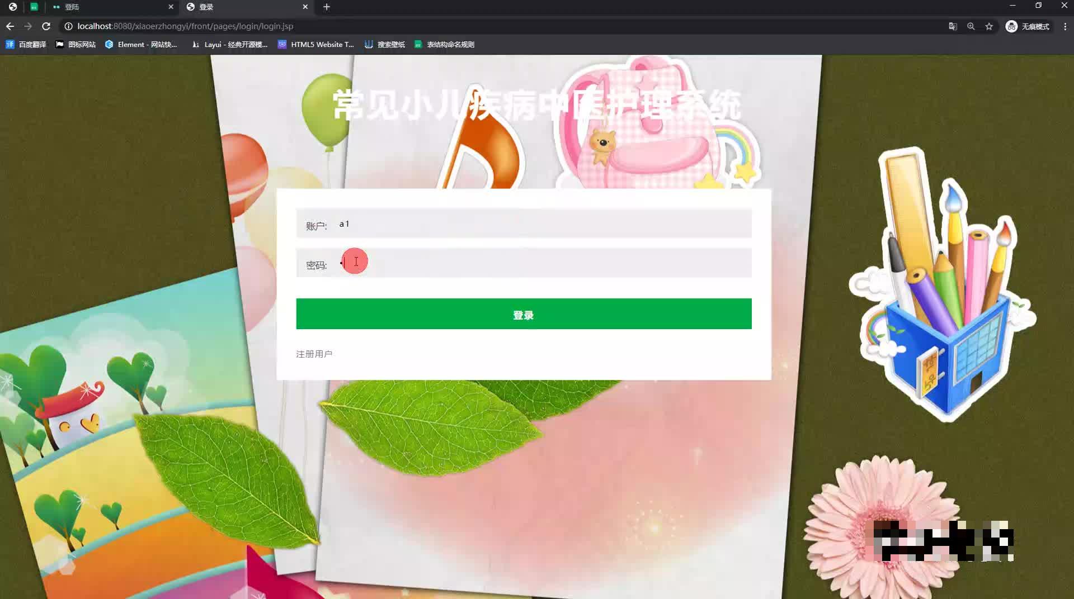Open the translate page icon
The image size is (1074, 599).
click(x=953, y=26)
